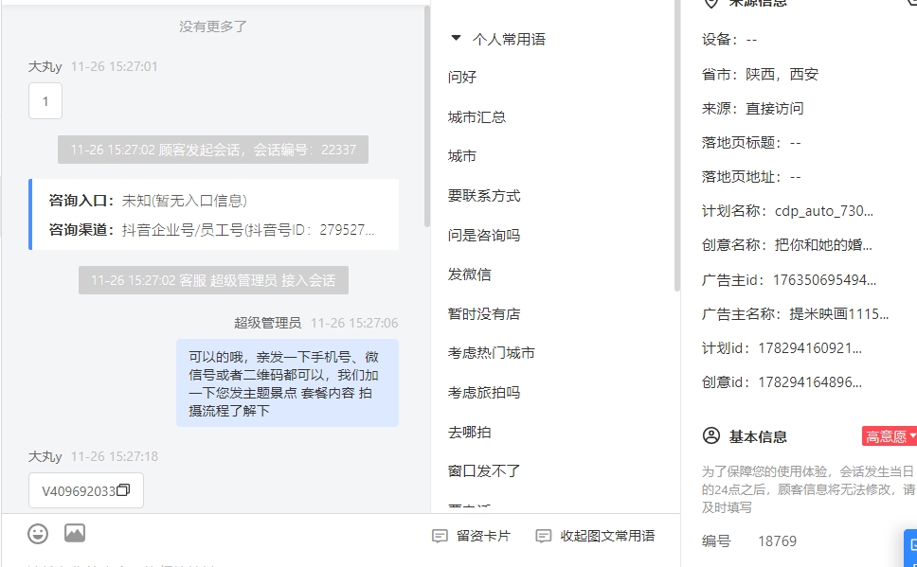Image resolution: width=917 pixels, height=567 pixels.
Task: Click the chat history scrollbar
Action: point(427,117)
